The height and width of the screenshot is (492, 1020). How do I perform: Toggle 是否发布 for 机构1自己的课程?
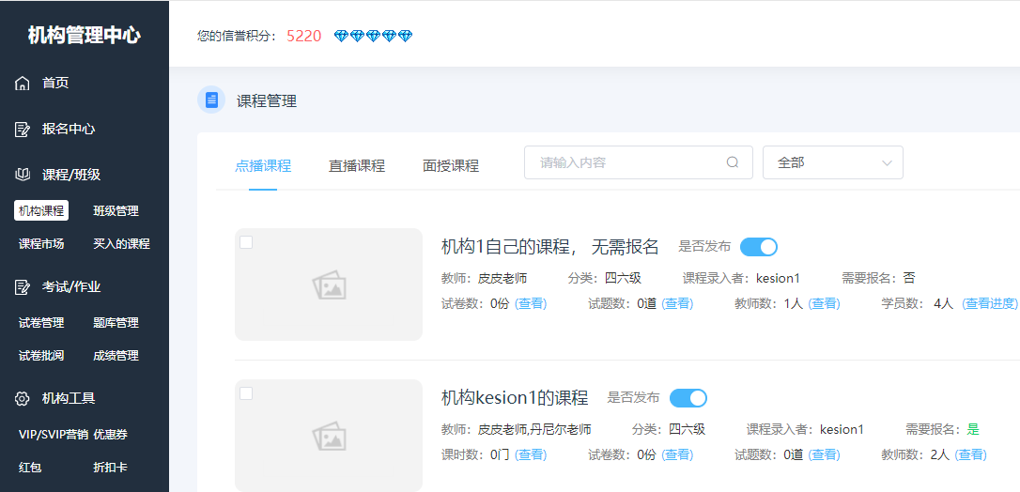pos(758,247)
